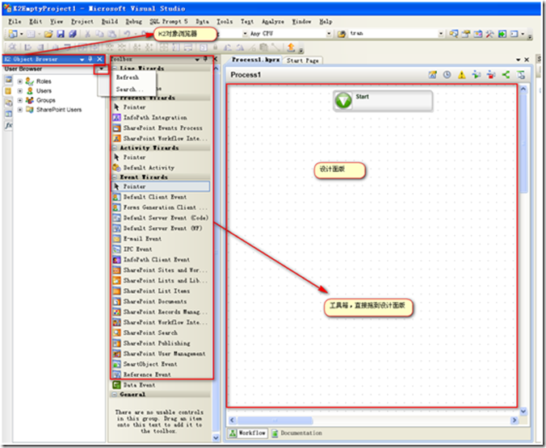Collapse the General toolbox group
The width and height of the screenshot is (546, 448).
pyautogui.click(x=115, y=395)
